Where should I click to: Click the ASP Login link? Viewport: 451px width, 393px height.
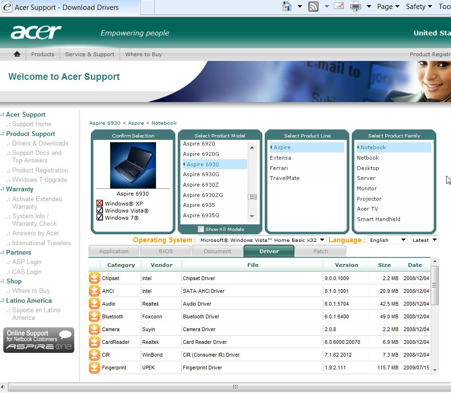pyautogui.click(x=27, y=262)
